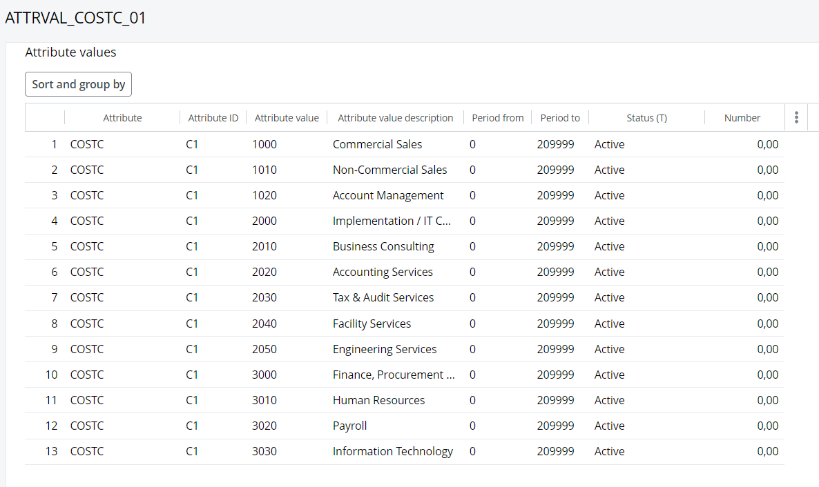This screenshot has height=487, width=819.
Task: Click the Status (T) column header
Action: (x=646, y=118)
